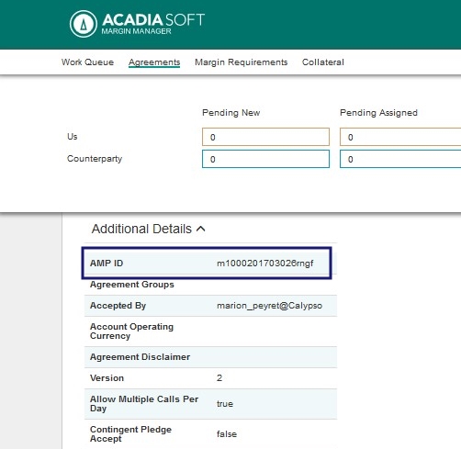This screenshot has width=461, height=449.
Task: Open the Work Queue tab
Action: point(87,62)
